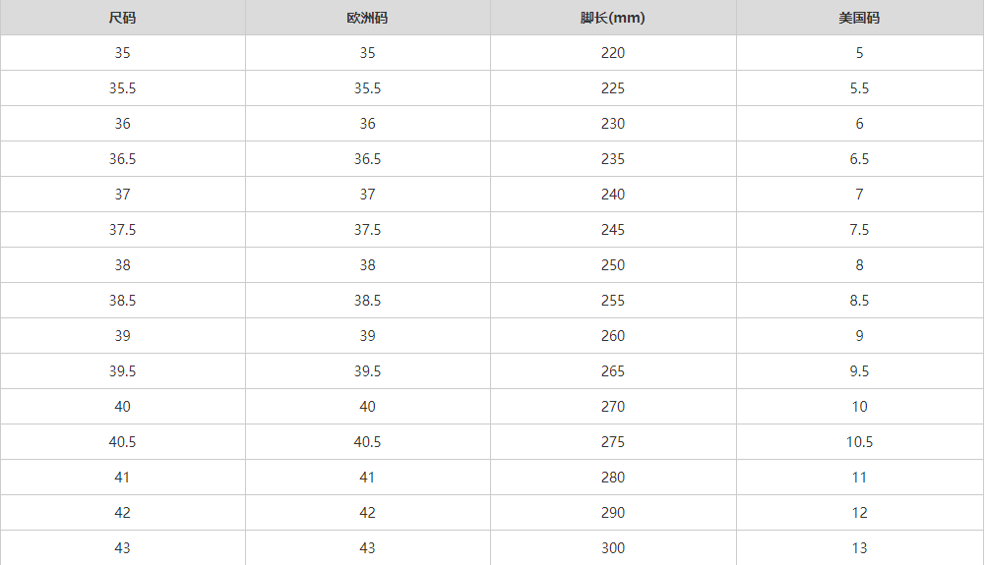Click the 美国码 column header

point(859,18)
